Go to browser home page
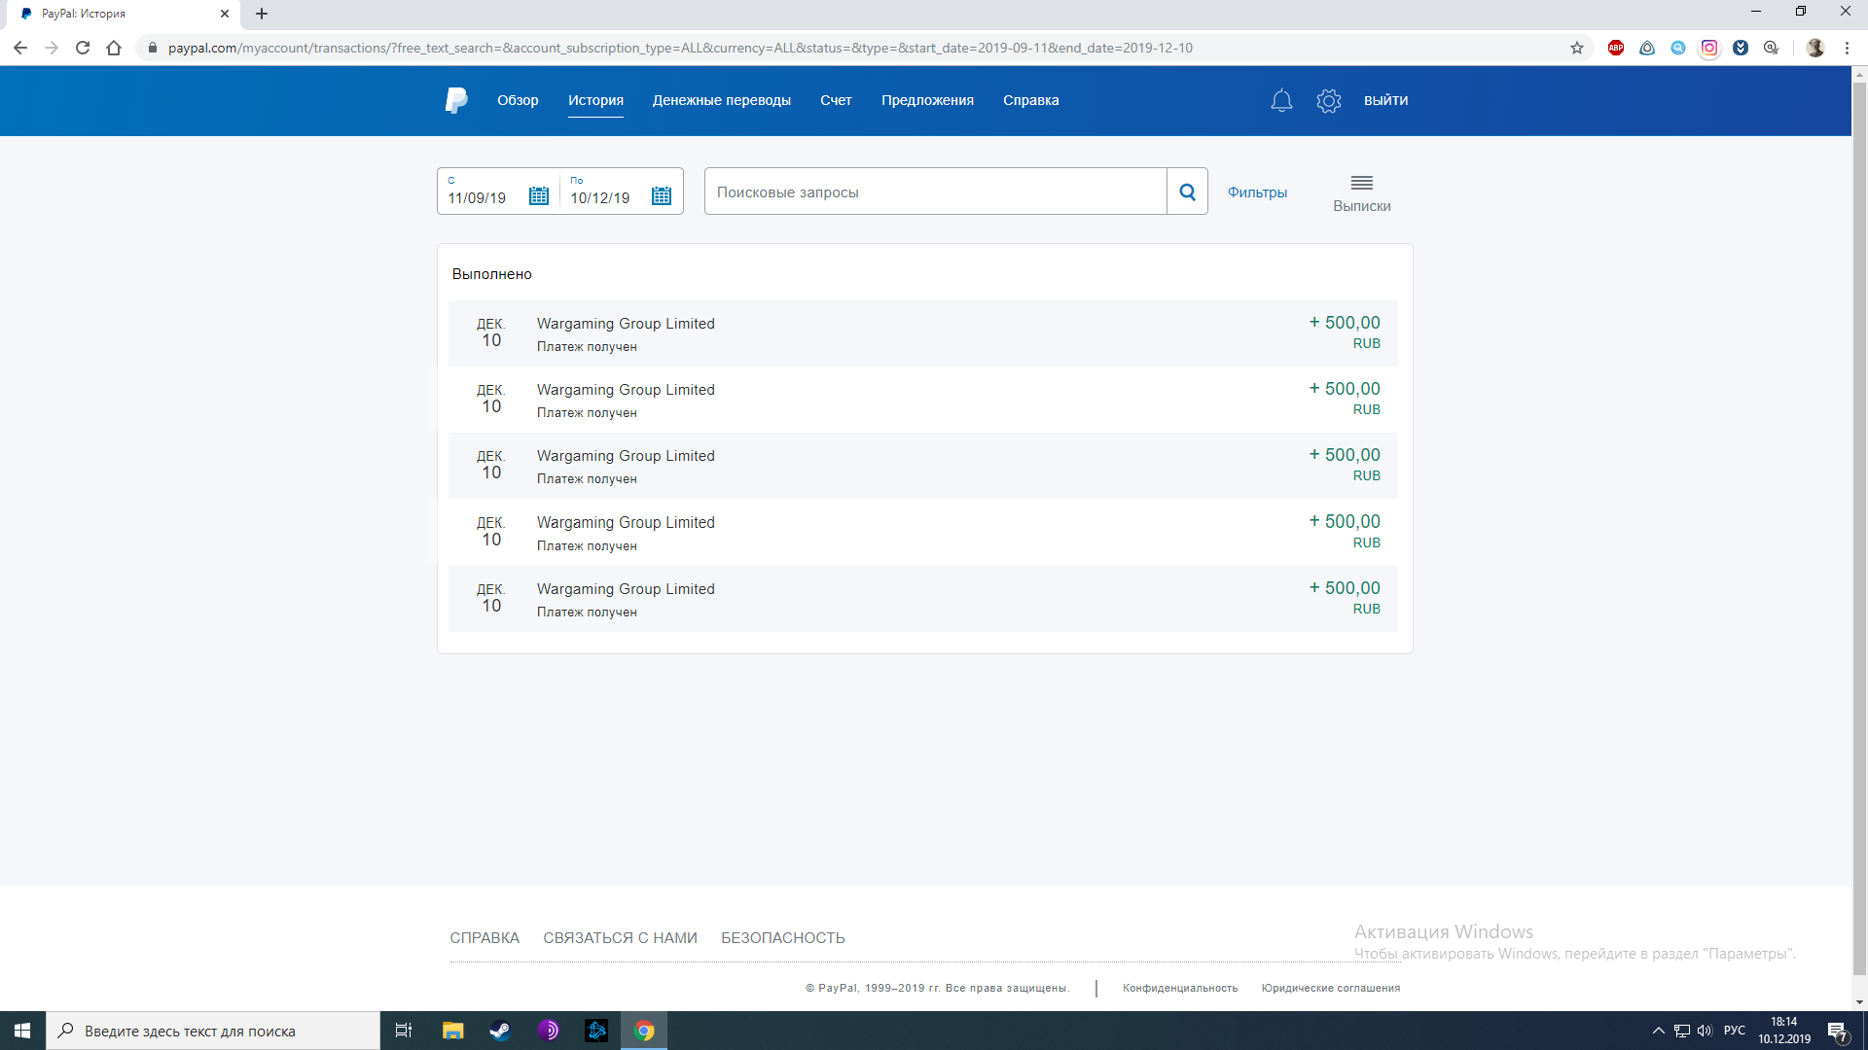Image resolution: width=1868 pixels, height=1050 pixels. tap(114, 48)
